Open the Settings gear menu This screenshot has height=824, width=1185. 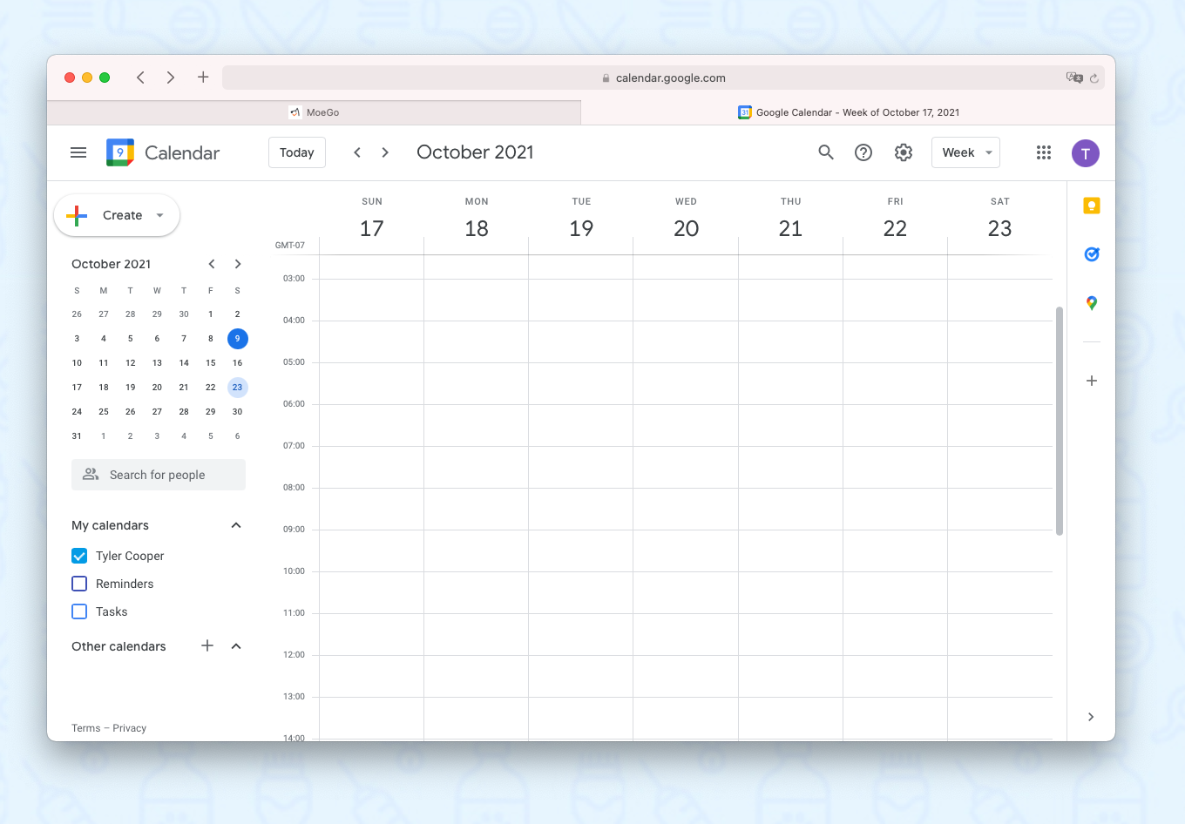[904, 152]
